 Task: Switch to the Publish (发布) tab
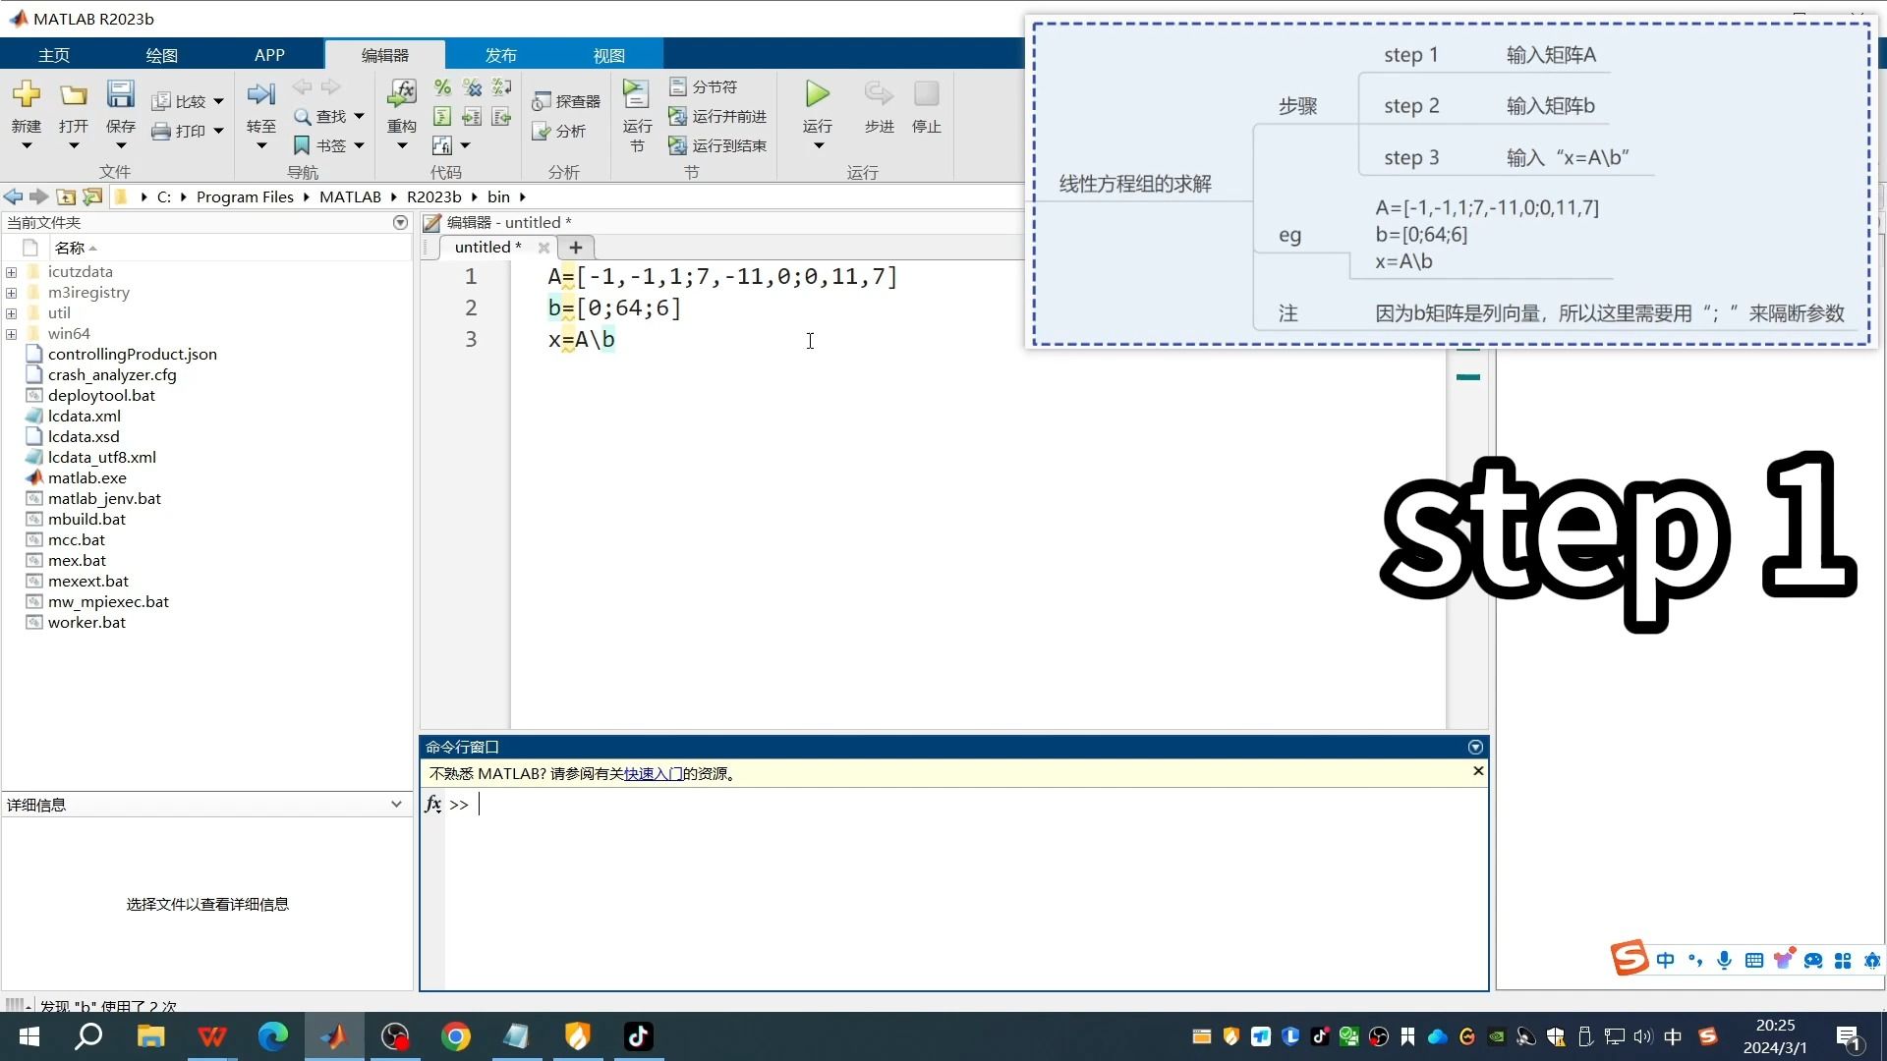tap(500, 55)
